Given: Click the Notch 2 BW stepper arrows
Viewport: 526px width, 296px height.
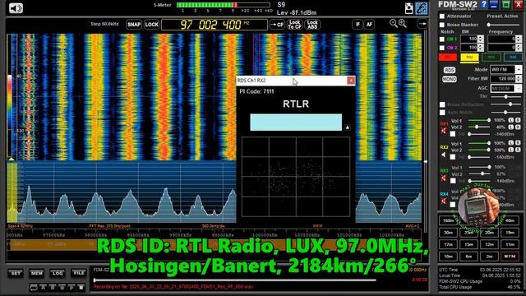Looking at the screenshot, I should coord(481,48).
